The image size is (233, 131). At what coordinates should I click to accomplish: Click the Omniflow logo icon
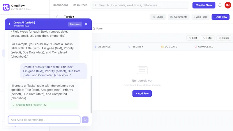pos(6,7)
